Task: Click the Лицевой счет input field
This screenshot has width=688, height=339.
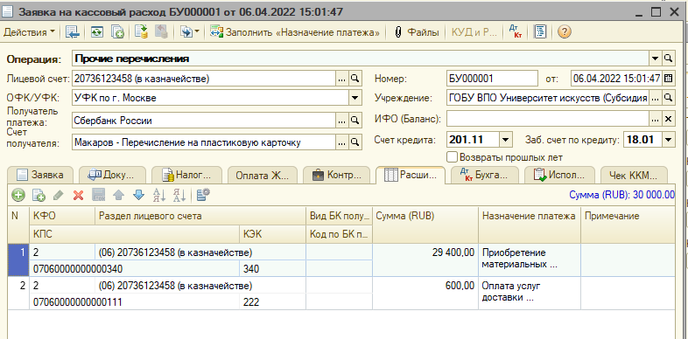Action: click(x=204, y=79)
